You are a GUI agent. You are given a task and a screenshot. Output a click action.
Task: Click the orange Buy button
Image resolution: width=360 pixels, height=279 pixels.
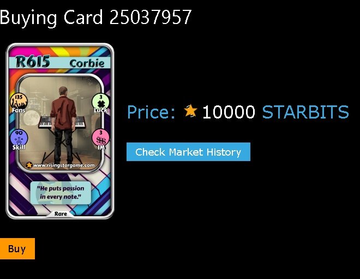coord(17,248)
